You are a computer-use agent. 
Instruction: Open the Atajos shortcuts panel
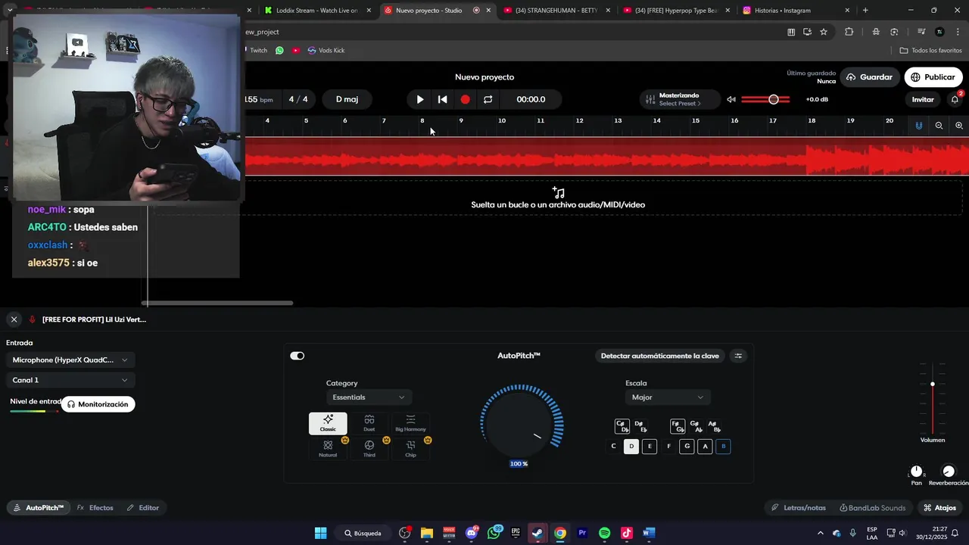(939, 508)
